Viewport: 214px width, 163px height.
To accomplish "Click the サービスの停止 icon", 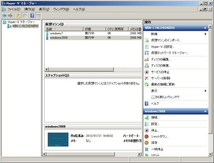I will [x=147, y=72].
